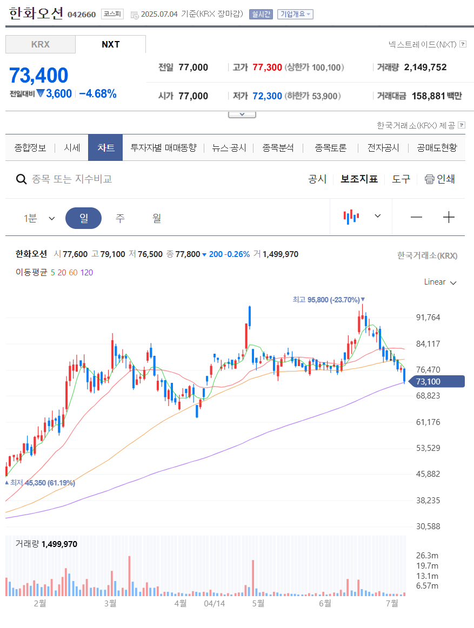This screenshot has height=628, width=474.
Task: Switch chart to 월 monthly interval
Action: point(157,218)
